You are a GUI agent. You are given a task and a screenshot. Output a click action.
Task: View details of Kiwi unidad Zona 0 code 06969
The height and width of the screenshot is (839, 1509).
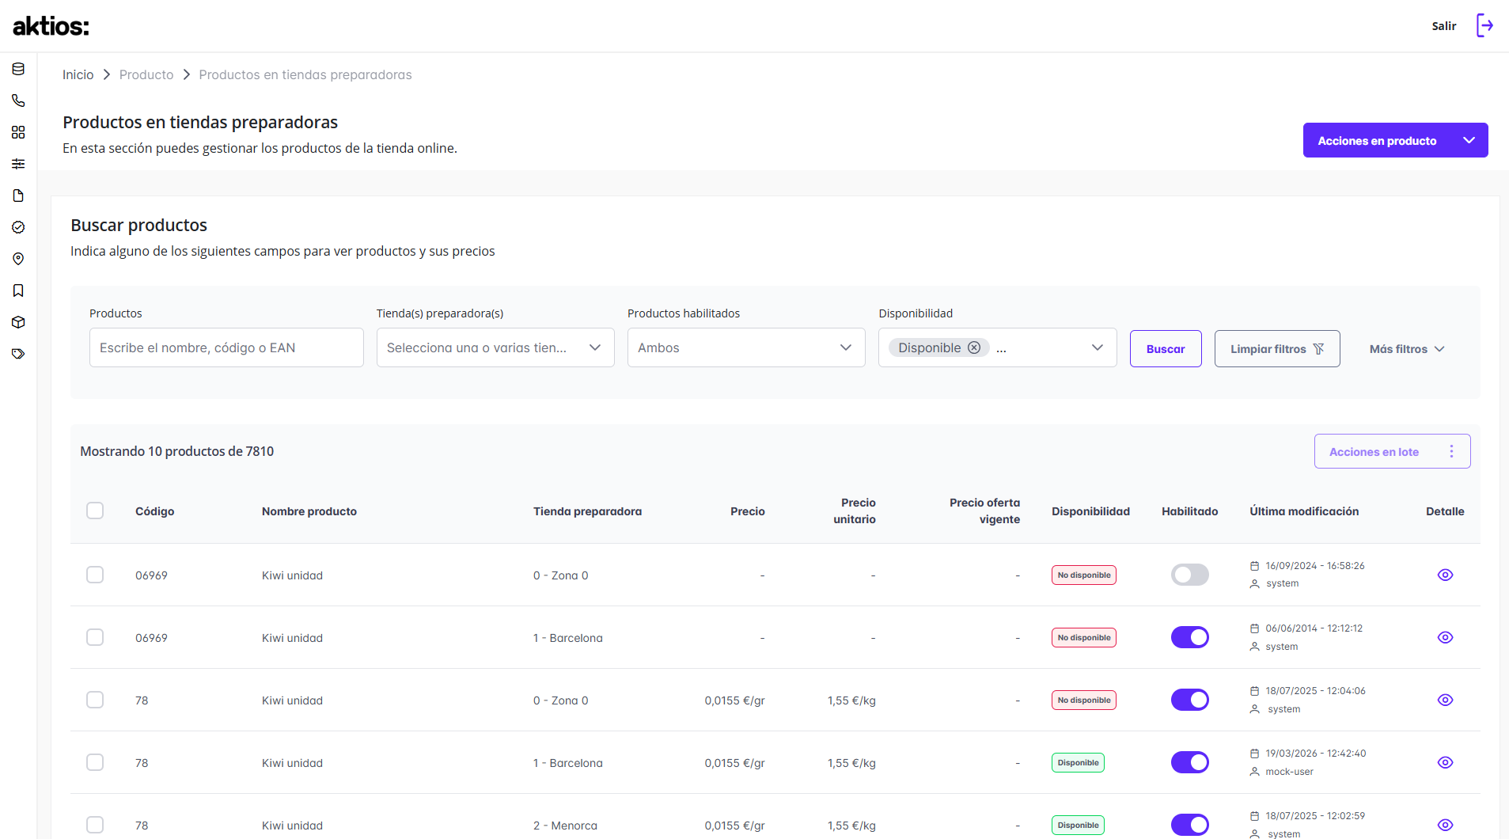(1445, 575)
